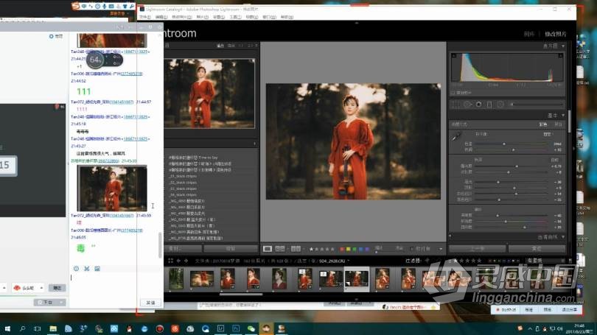Open Task View on taskbar

[38, 328]
